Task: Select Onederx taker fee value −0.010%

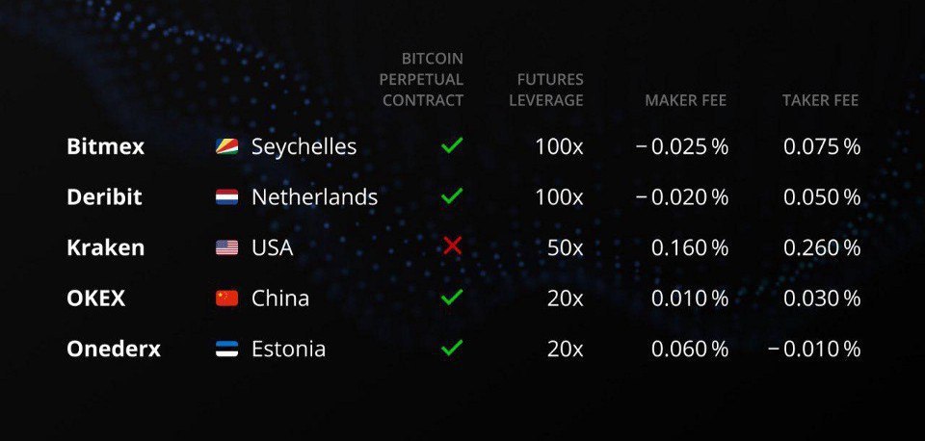Action: tap(814, 349)
